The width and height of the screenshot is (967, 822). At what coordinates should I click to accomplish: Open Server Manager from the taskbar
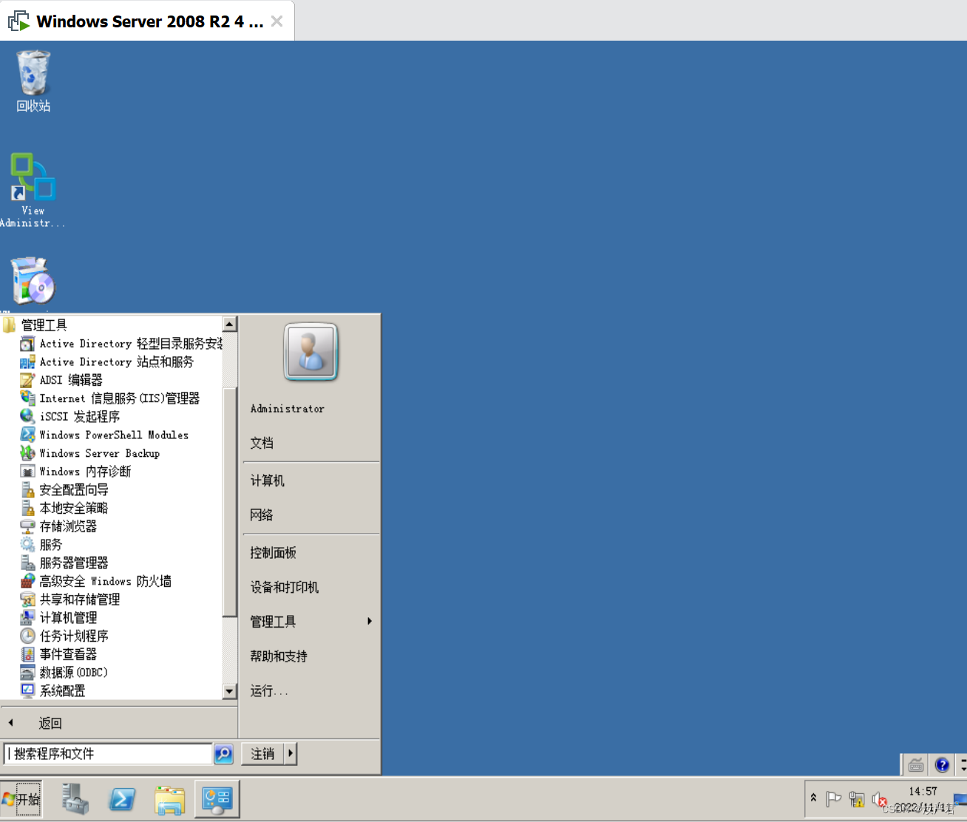[75, 799]
